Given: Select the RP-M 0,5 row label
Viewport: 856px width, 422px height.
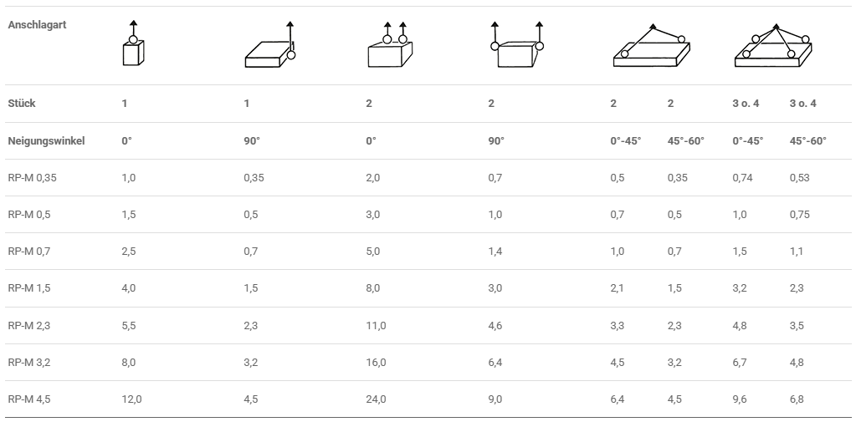Looking at the screenshot, I should 29,214.
